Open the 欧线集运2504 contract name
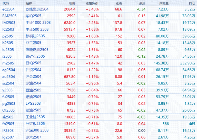The width and height of the screenshot is (197, 140). tap(37, 9)
